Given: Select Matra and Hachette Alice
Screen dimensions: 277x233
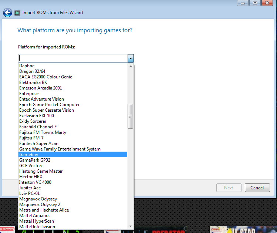Looking at the screenshot, I should [x=73, y=210].
